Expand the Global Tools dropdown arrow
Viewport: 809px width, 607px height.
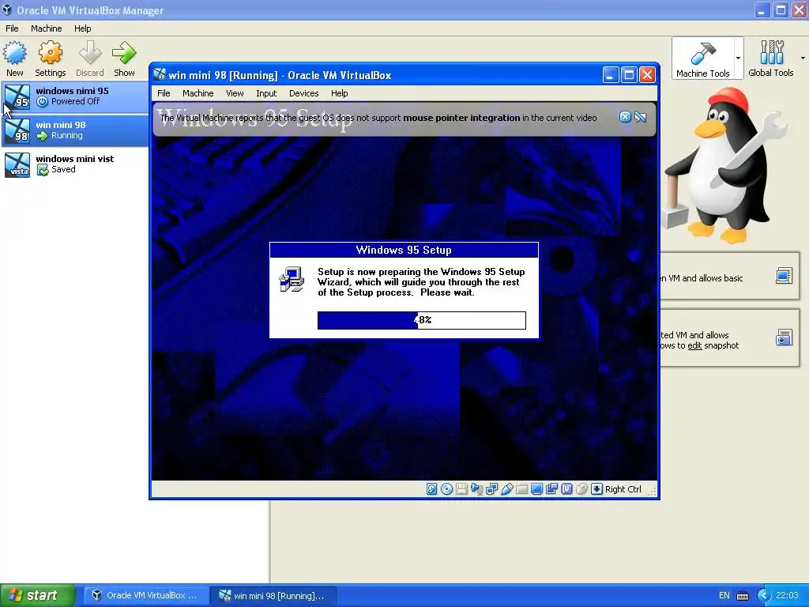click(x=803, y=58)
